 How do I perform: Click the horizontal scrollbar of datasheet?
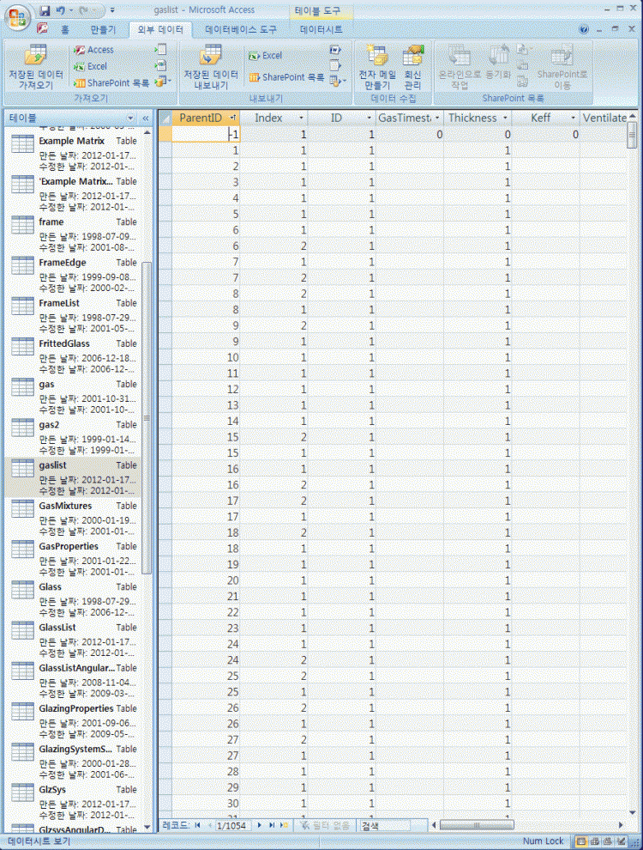click(x=532, y=825)
